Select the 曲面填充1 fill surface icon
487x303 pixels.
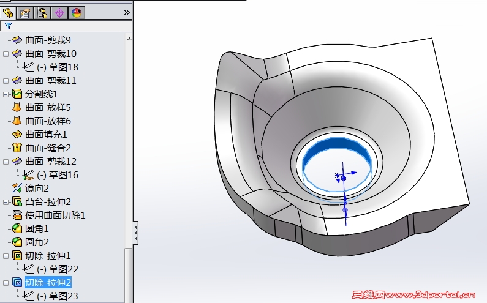pos(17,134)
